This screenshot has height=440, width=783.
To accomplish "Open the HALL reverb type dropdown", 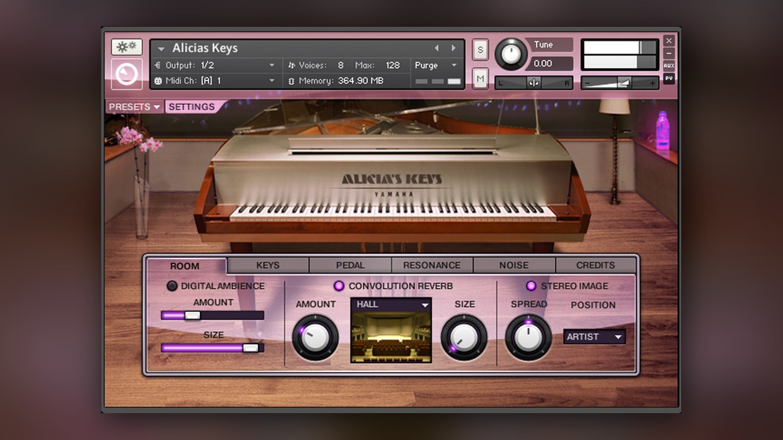I will [x=391, y=304].
